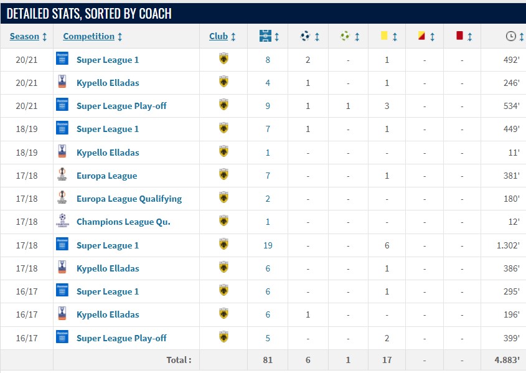Click the red card header icon
The height and width of the screenshot is (373, 526).
click(x=459, y=37)
